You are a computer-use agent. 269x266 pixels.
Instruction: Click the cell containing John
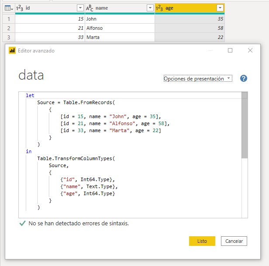click(x=120, y=19)
